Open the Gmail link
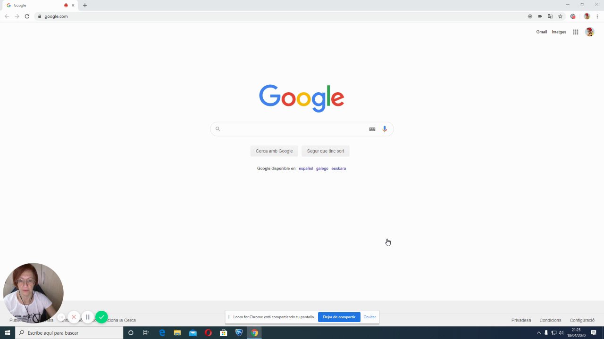This screenshot has height=339, width=604. (x=542, y=32)
